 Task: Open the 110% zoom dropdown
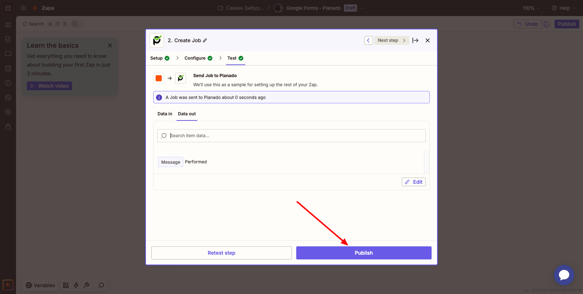click(x=531, y=8)
